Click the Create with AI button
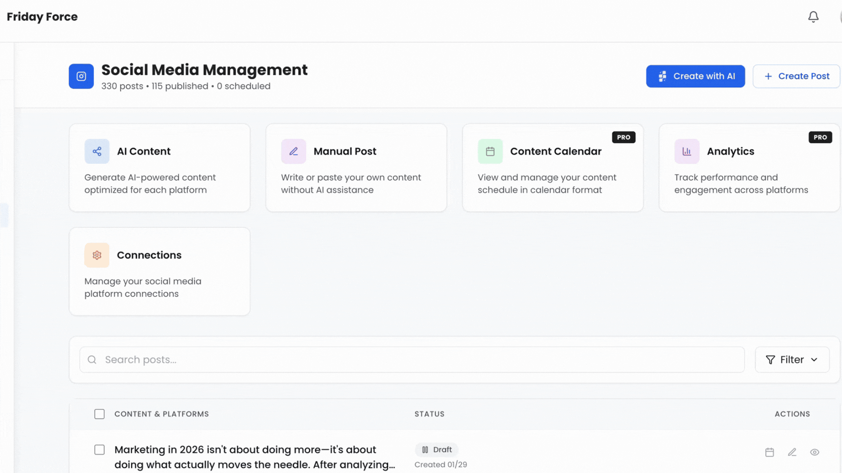The width and height of the screenshot is (842, 473). click(695, 76)
